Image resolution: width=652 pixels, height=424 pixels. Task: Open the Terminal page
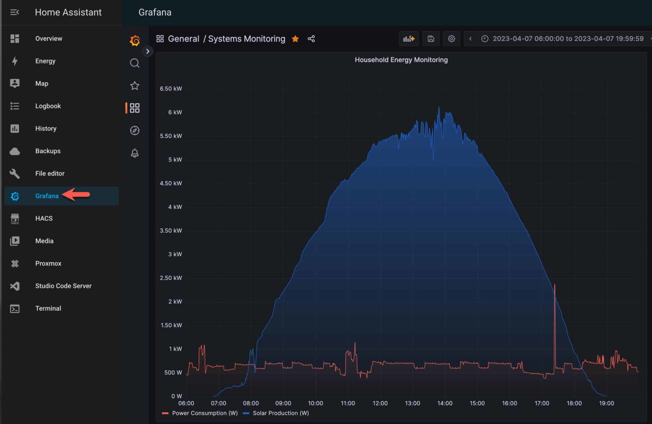tap(48, 308)
